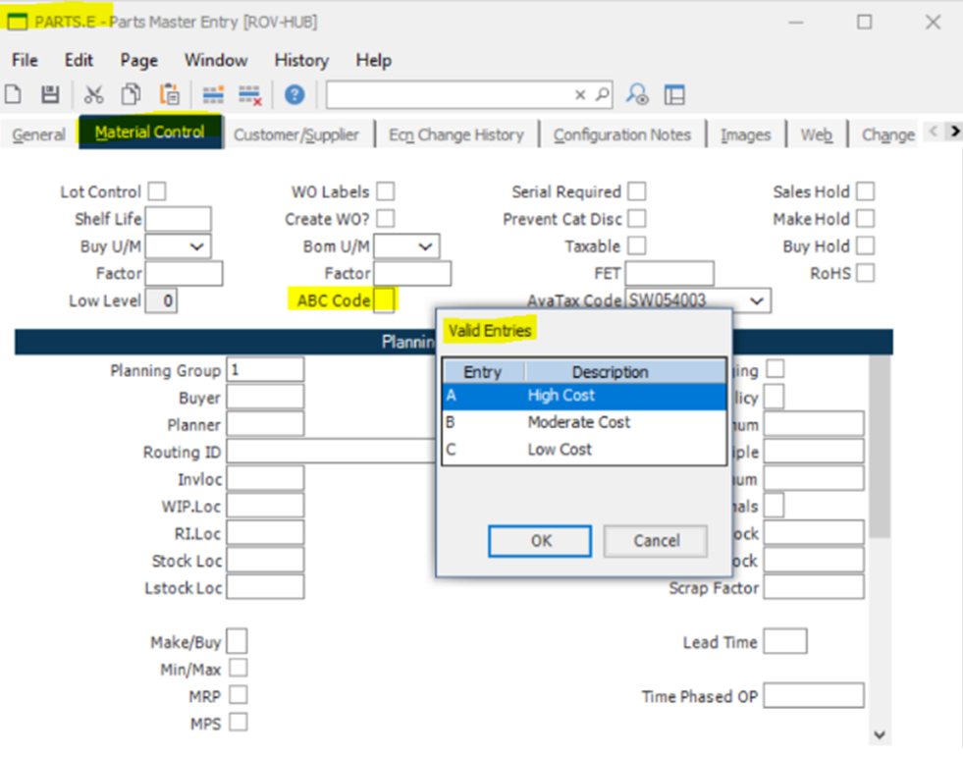Open the Buy U/M dropdown
This screenshot has width=963, height=757.
[x=196, y=246]
